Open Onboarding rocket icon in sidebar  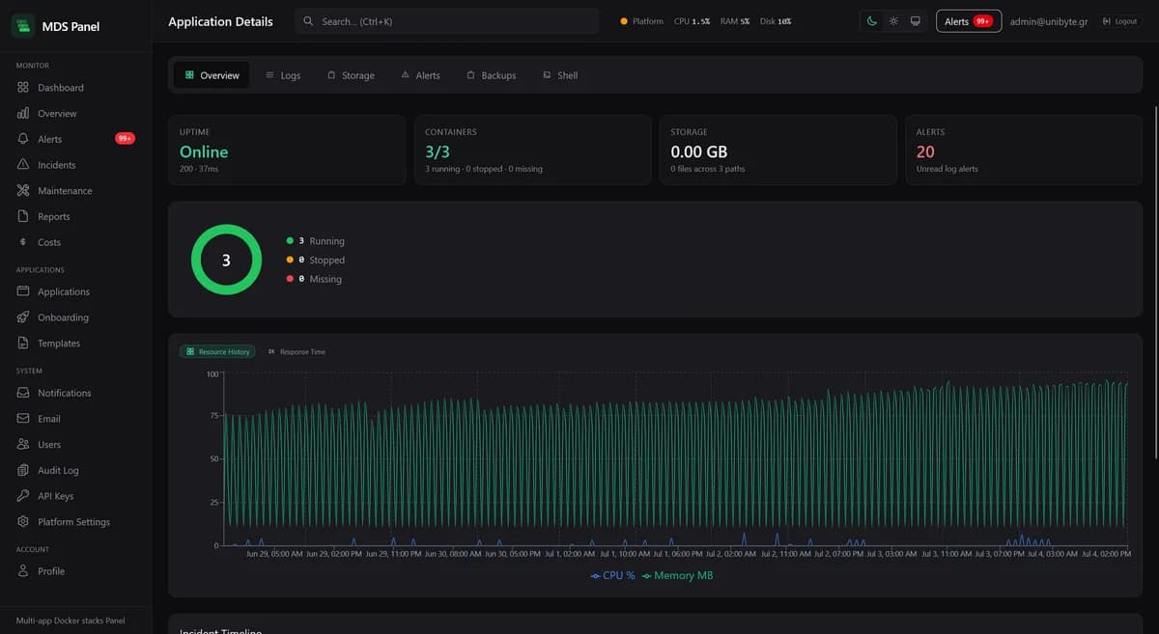pos(23,317)
